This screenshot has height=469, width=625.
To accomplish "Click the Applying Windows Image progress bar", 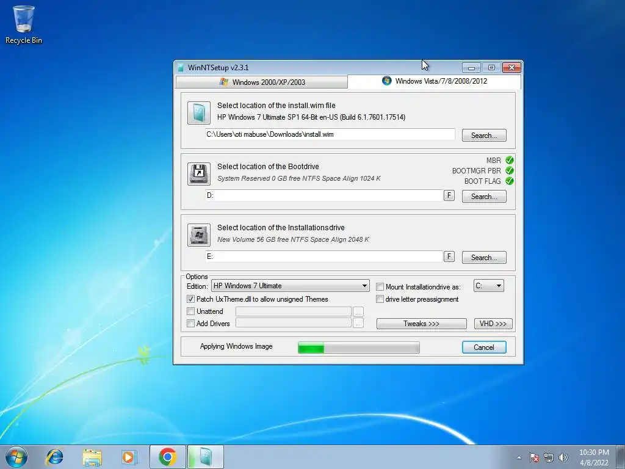I will pyautogui.click(x=359, y=347).
